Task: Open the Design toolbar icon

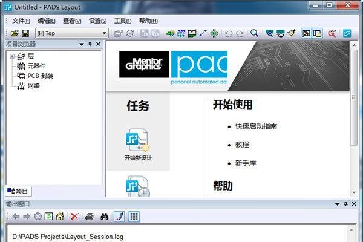Action: click(x=181, y=33)
